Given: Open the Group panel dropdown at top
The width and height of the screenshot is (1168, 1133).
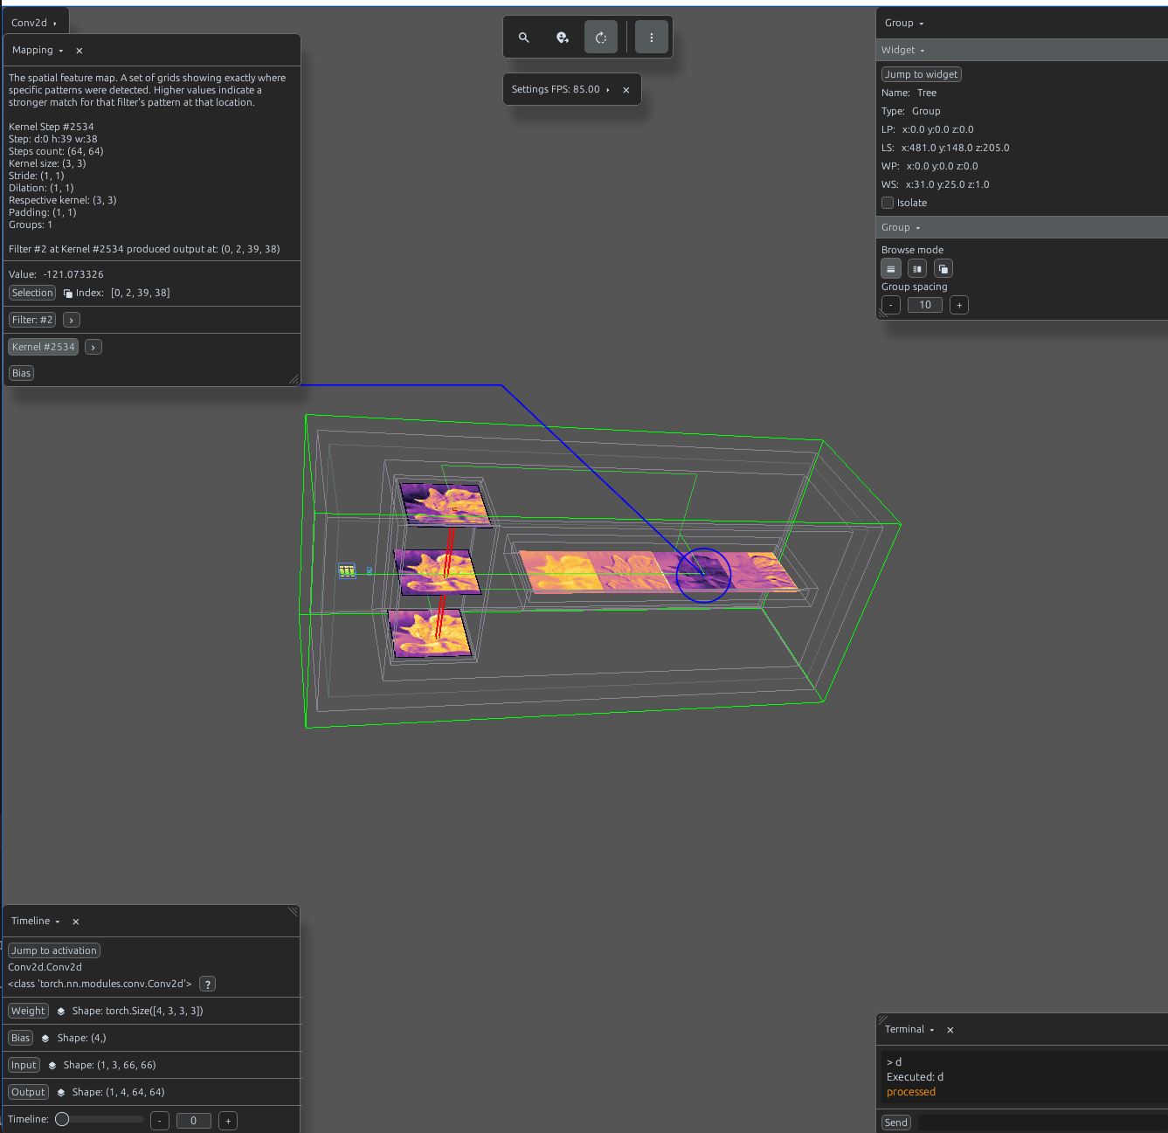Looking at the screenshot, I should point(921,24).
